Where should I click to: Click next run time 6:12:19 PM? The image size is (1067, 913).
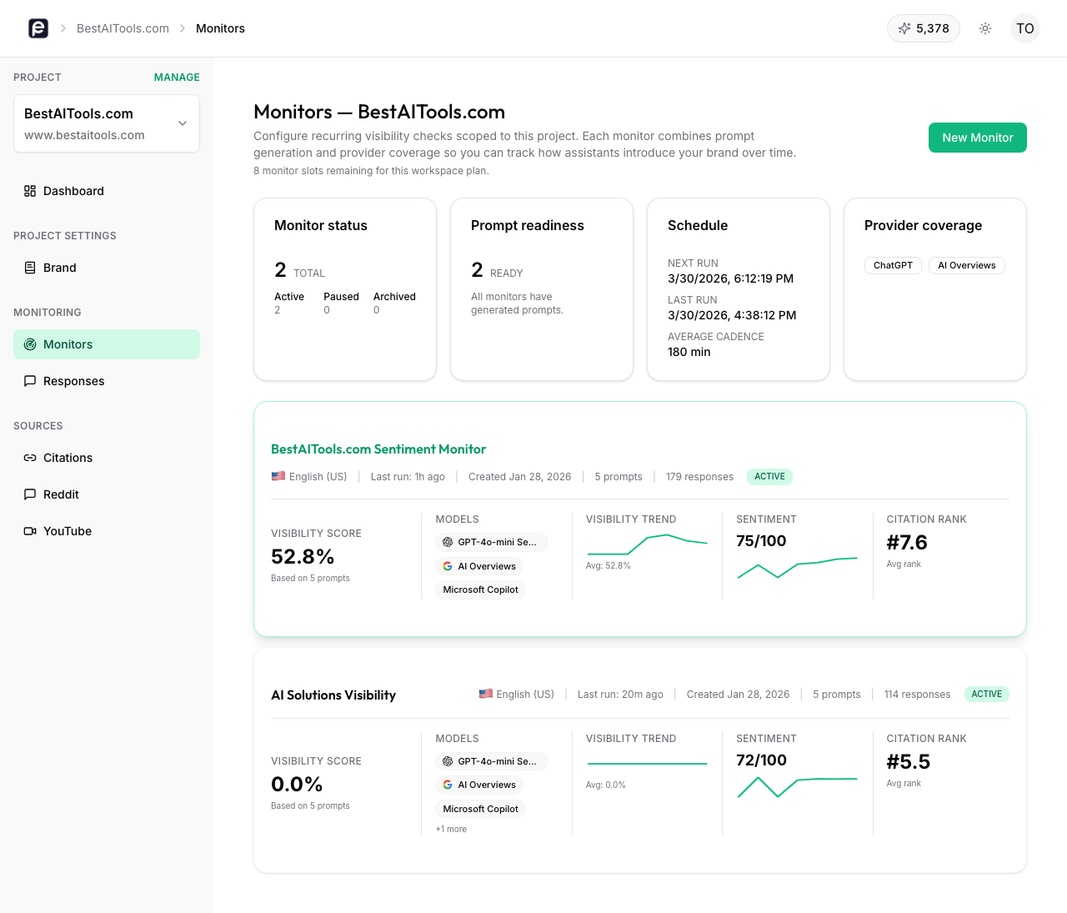click(730, 278)
